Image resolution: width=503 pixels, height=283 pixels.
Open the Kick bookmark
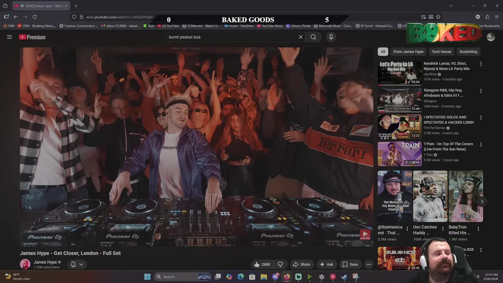pos(149,26)
